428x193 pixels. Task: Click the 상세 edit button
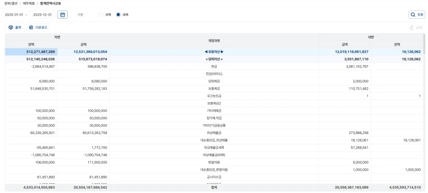[416, 27]
